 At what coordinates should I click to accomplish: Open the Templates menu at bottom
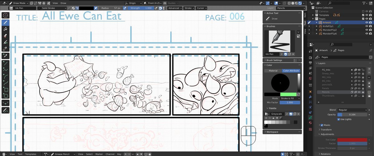coord(31,154)
